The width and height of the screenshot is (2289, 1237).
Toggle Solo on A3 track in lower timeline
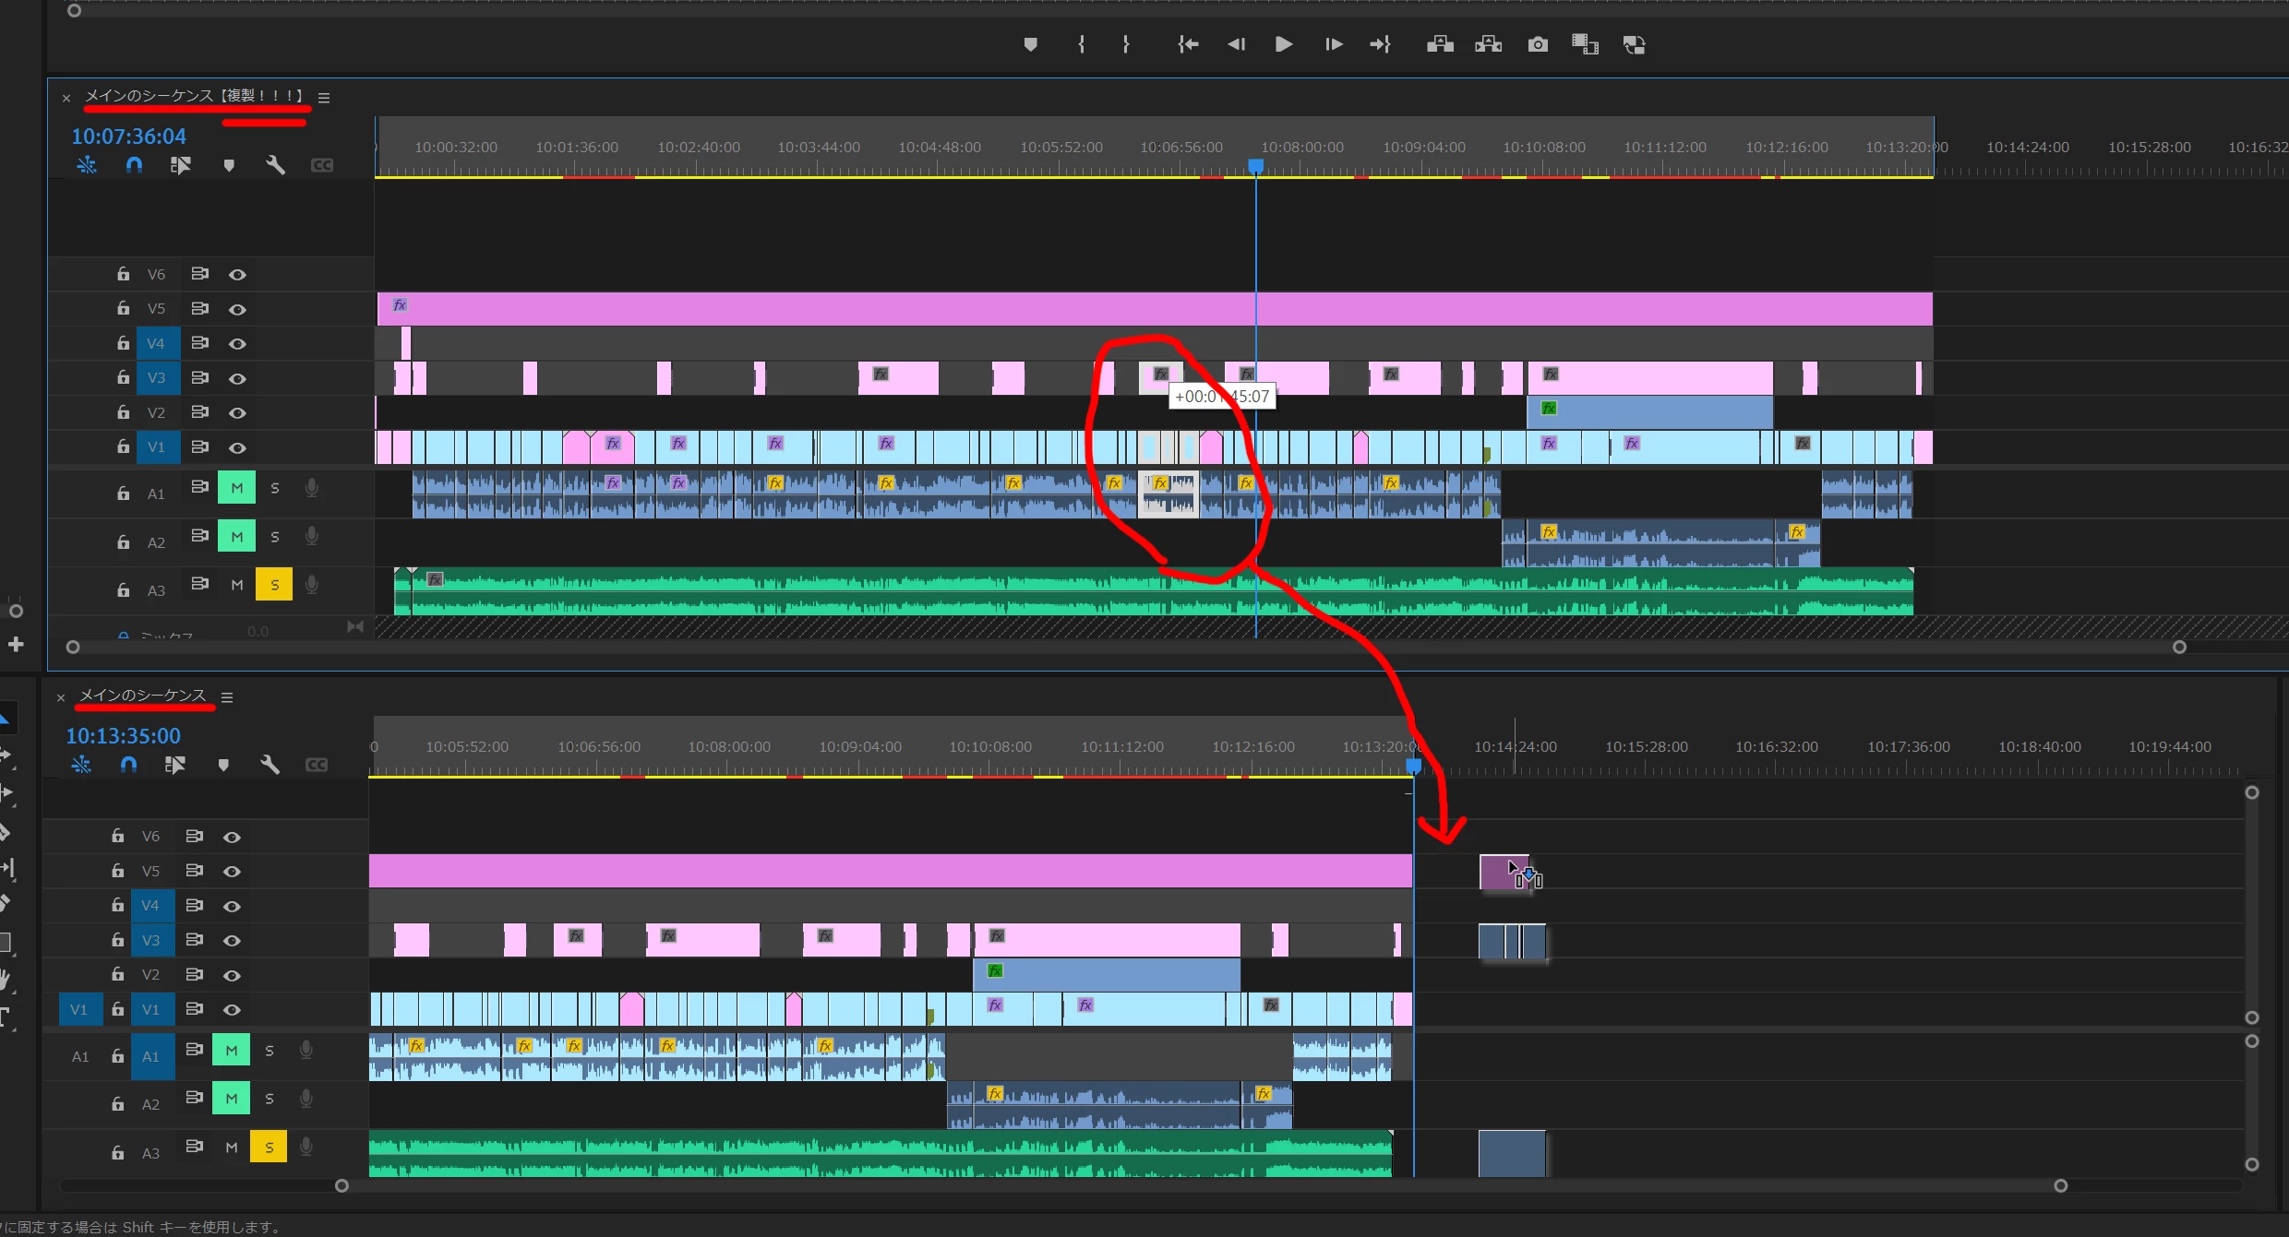(x=269, y=1148)
